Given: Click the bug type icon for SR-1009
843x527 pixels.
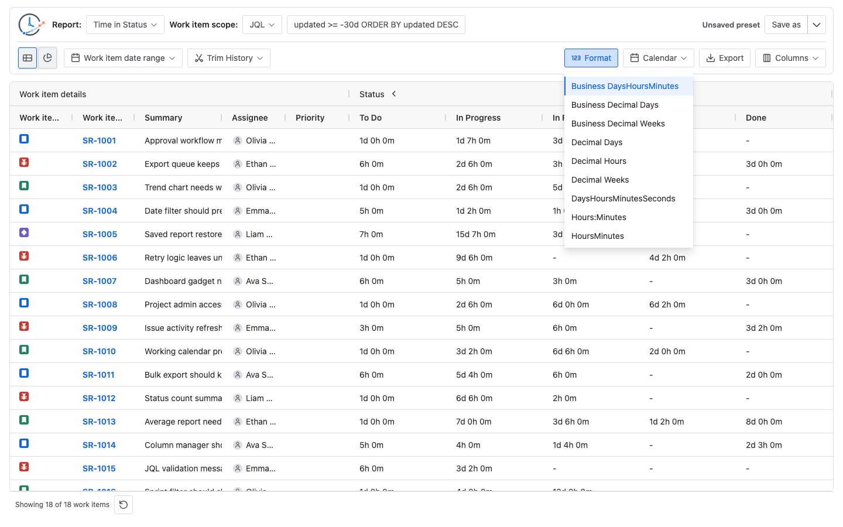Looking at the screenshot, I should (x=24, y=326).
